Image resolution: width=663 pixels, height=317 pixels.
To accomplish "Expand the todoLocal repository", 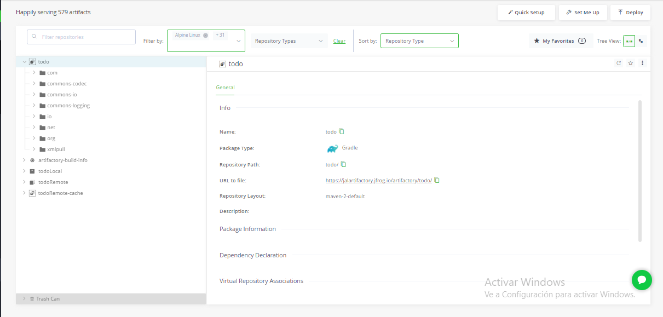I will (24, 171).
